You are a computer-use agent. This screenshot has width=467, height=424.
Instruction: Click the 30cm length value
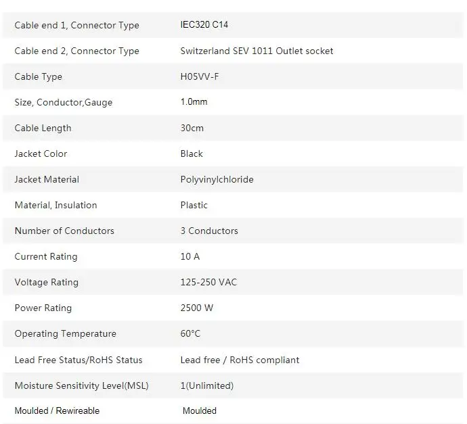(x=192, y=128)
